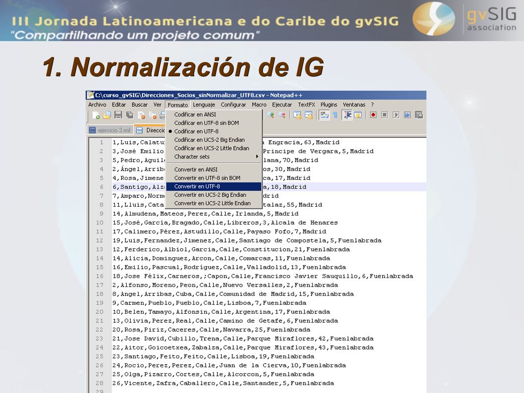The height and width of the screenshot is (393, 524).
Task: Switch to the ejercicio 3.rmf tab
Action: pos(110,130)
